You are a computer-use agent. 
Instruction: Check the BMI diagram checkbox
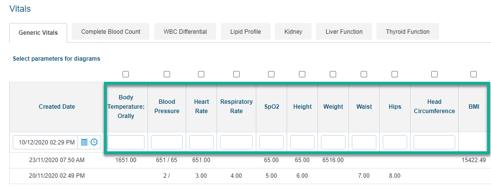pyautogui.click(x=474, y=74)
